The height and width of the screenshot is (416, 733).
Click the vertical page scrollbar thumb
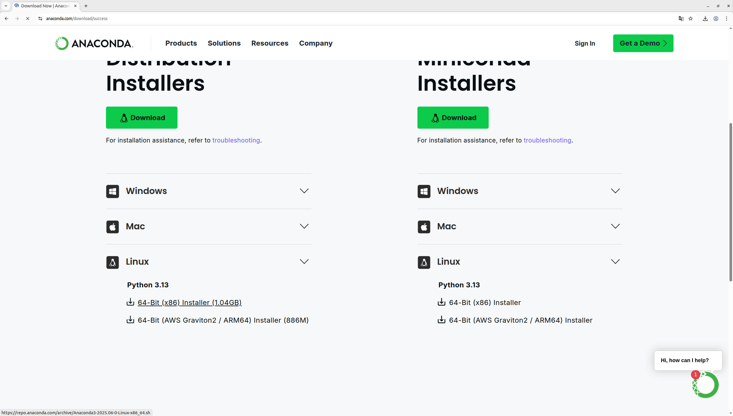730,202
